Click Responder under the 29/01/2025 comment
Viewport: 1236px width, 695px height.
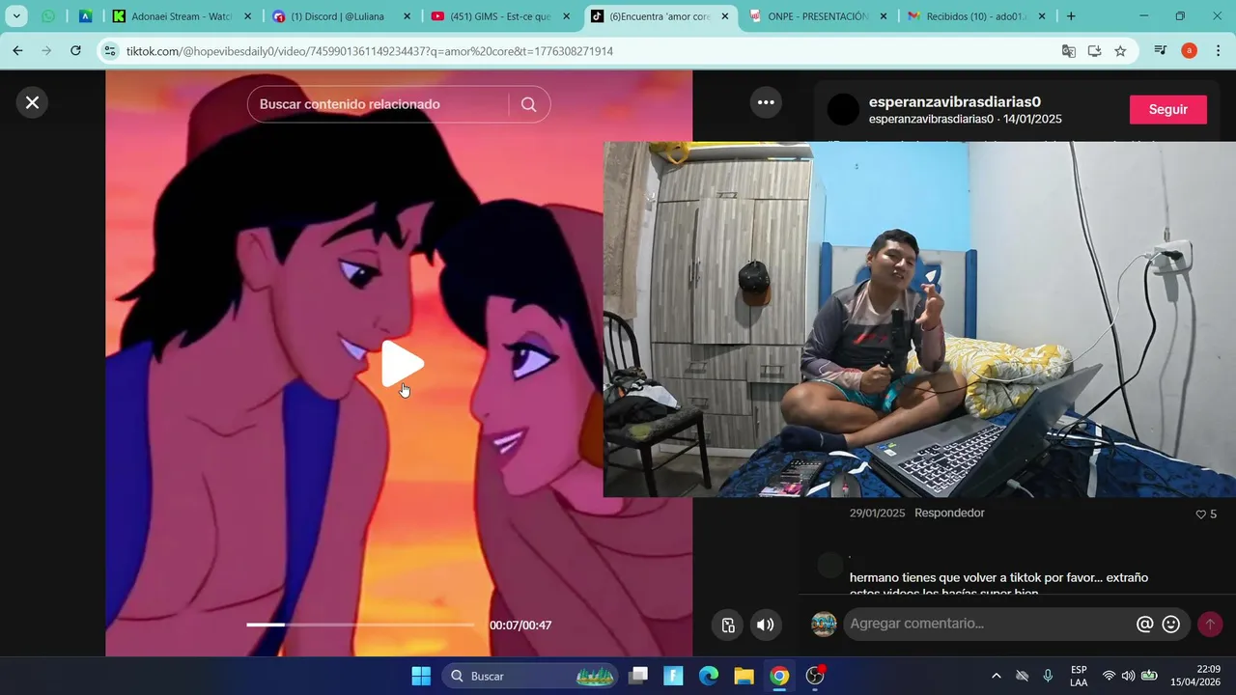[x=949, y=513]
